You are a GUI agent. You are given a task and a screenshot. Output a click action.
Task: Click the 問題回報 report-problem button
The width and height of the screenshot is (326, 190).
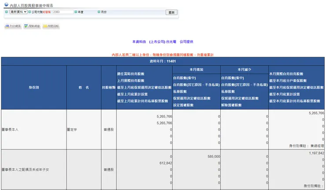pos(51,26)
